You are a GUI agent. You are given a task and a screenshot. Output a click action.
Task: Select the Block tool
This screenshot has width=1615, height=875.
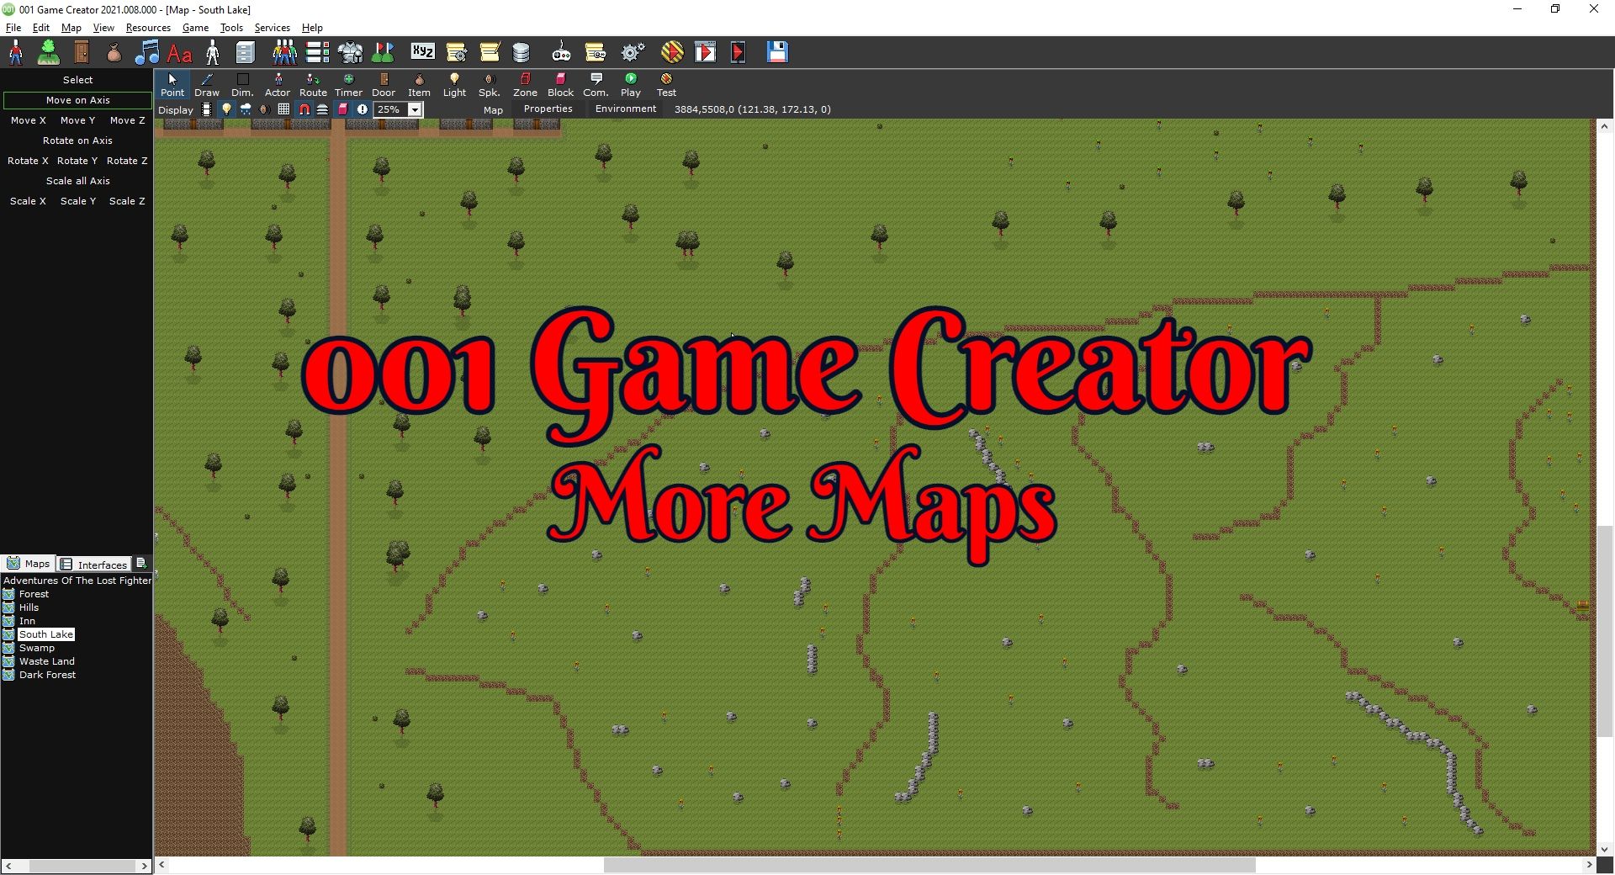[560, 85]
